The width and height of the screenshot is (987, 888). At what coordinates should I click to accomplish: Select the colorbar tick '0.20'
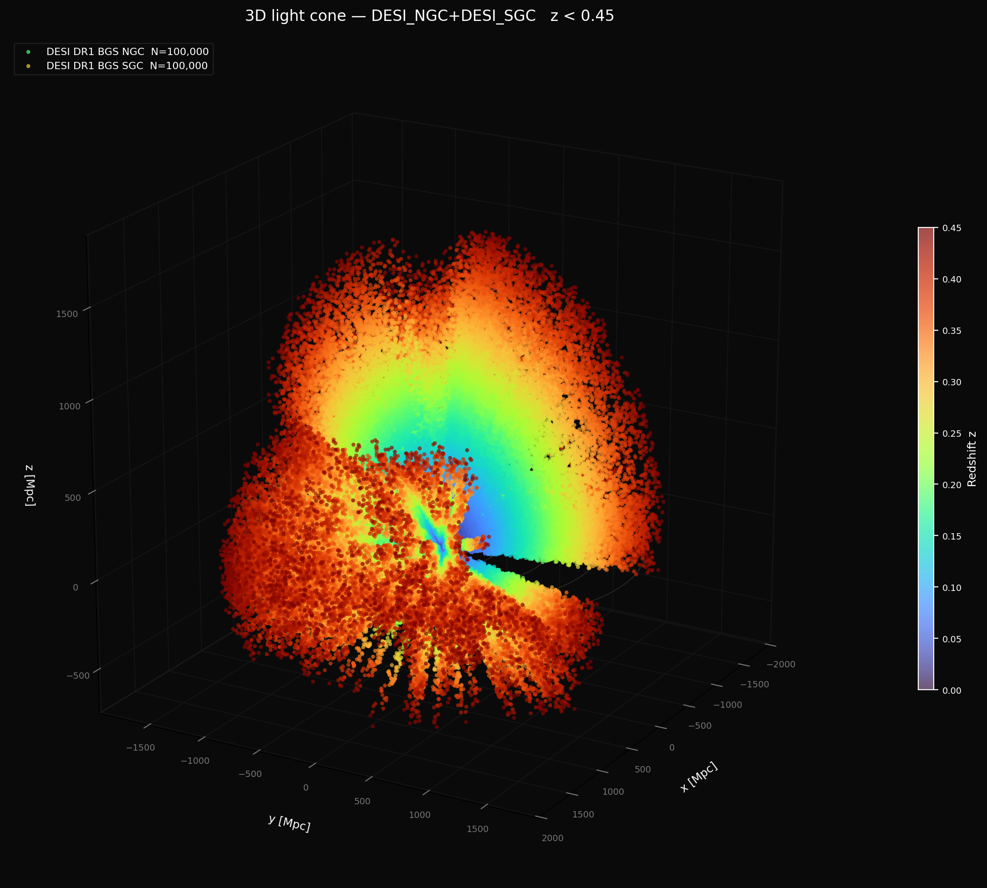pyautogui.click(x=952, y=484)
